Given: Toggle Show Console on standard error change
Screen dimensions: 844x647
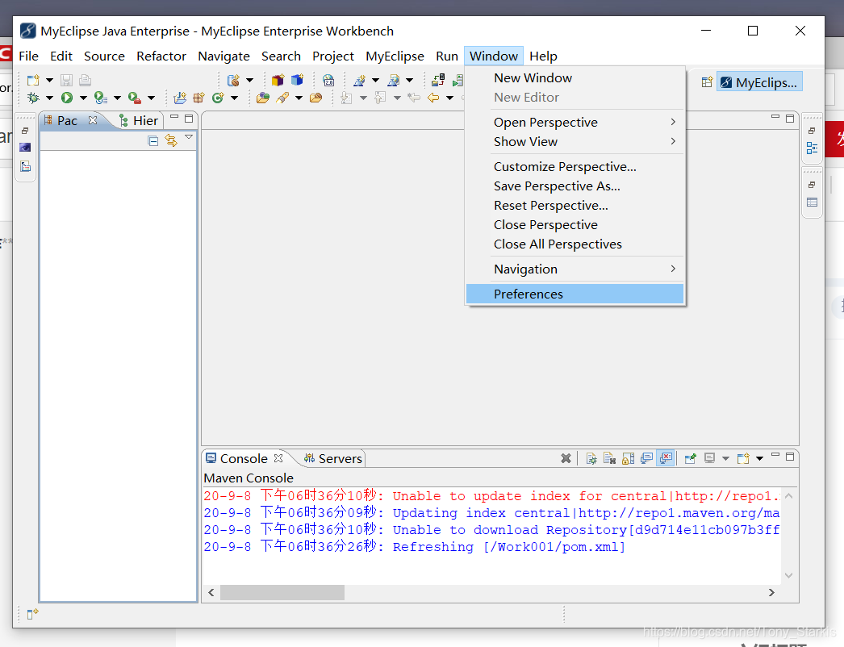Looking at the screenshot, I should coord(666,458).
